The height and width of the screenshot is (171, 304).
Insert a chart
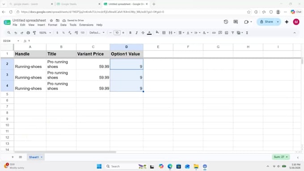(x=227, y=33)
